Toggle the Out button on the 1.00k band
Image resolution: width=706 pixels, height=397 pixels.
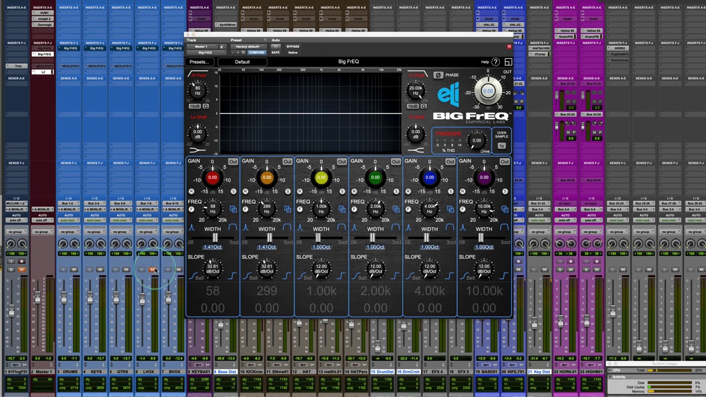341,162
